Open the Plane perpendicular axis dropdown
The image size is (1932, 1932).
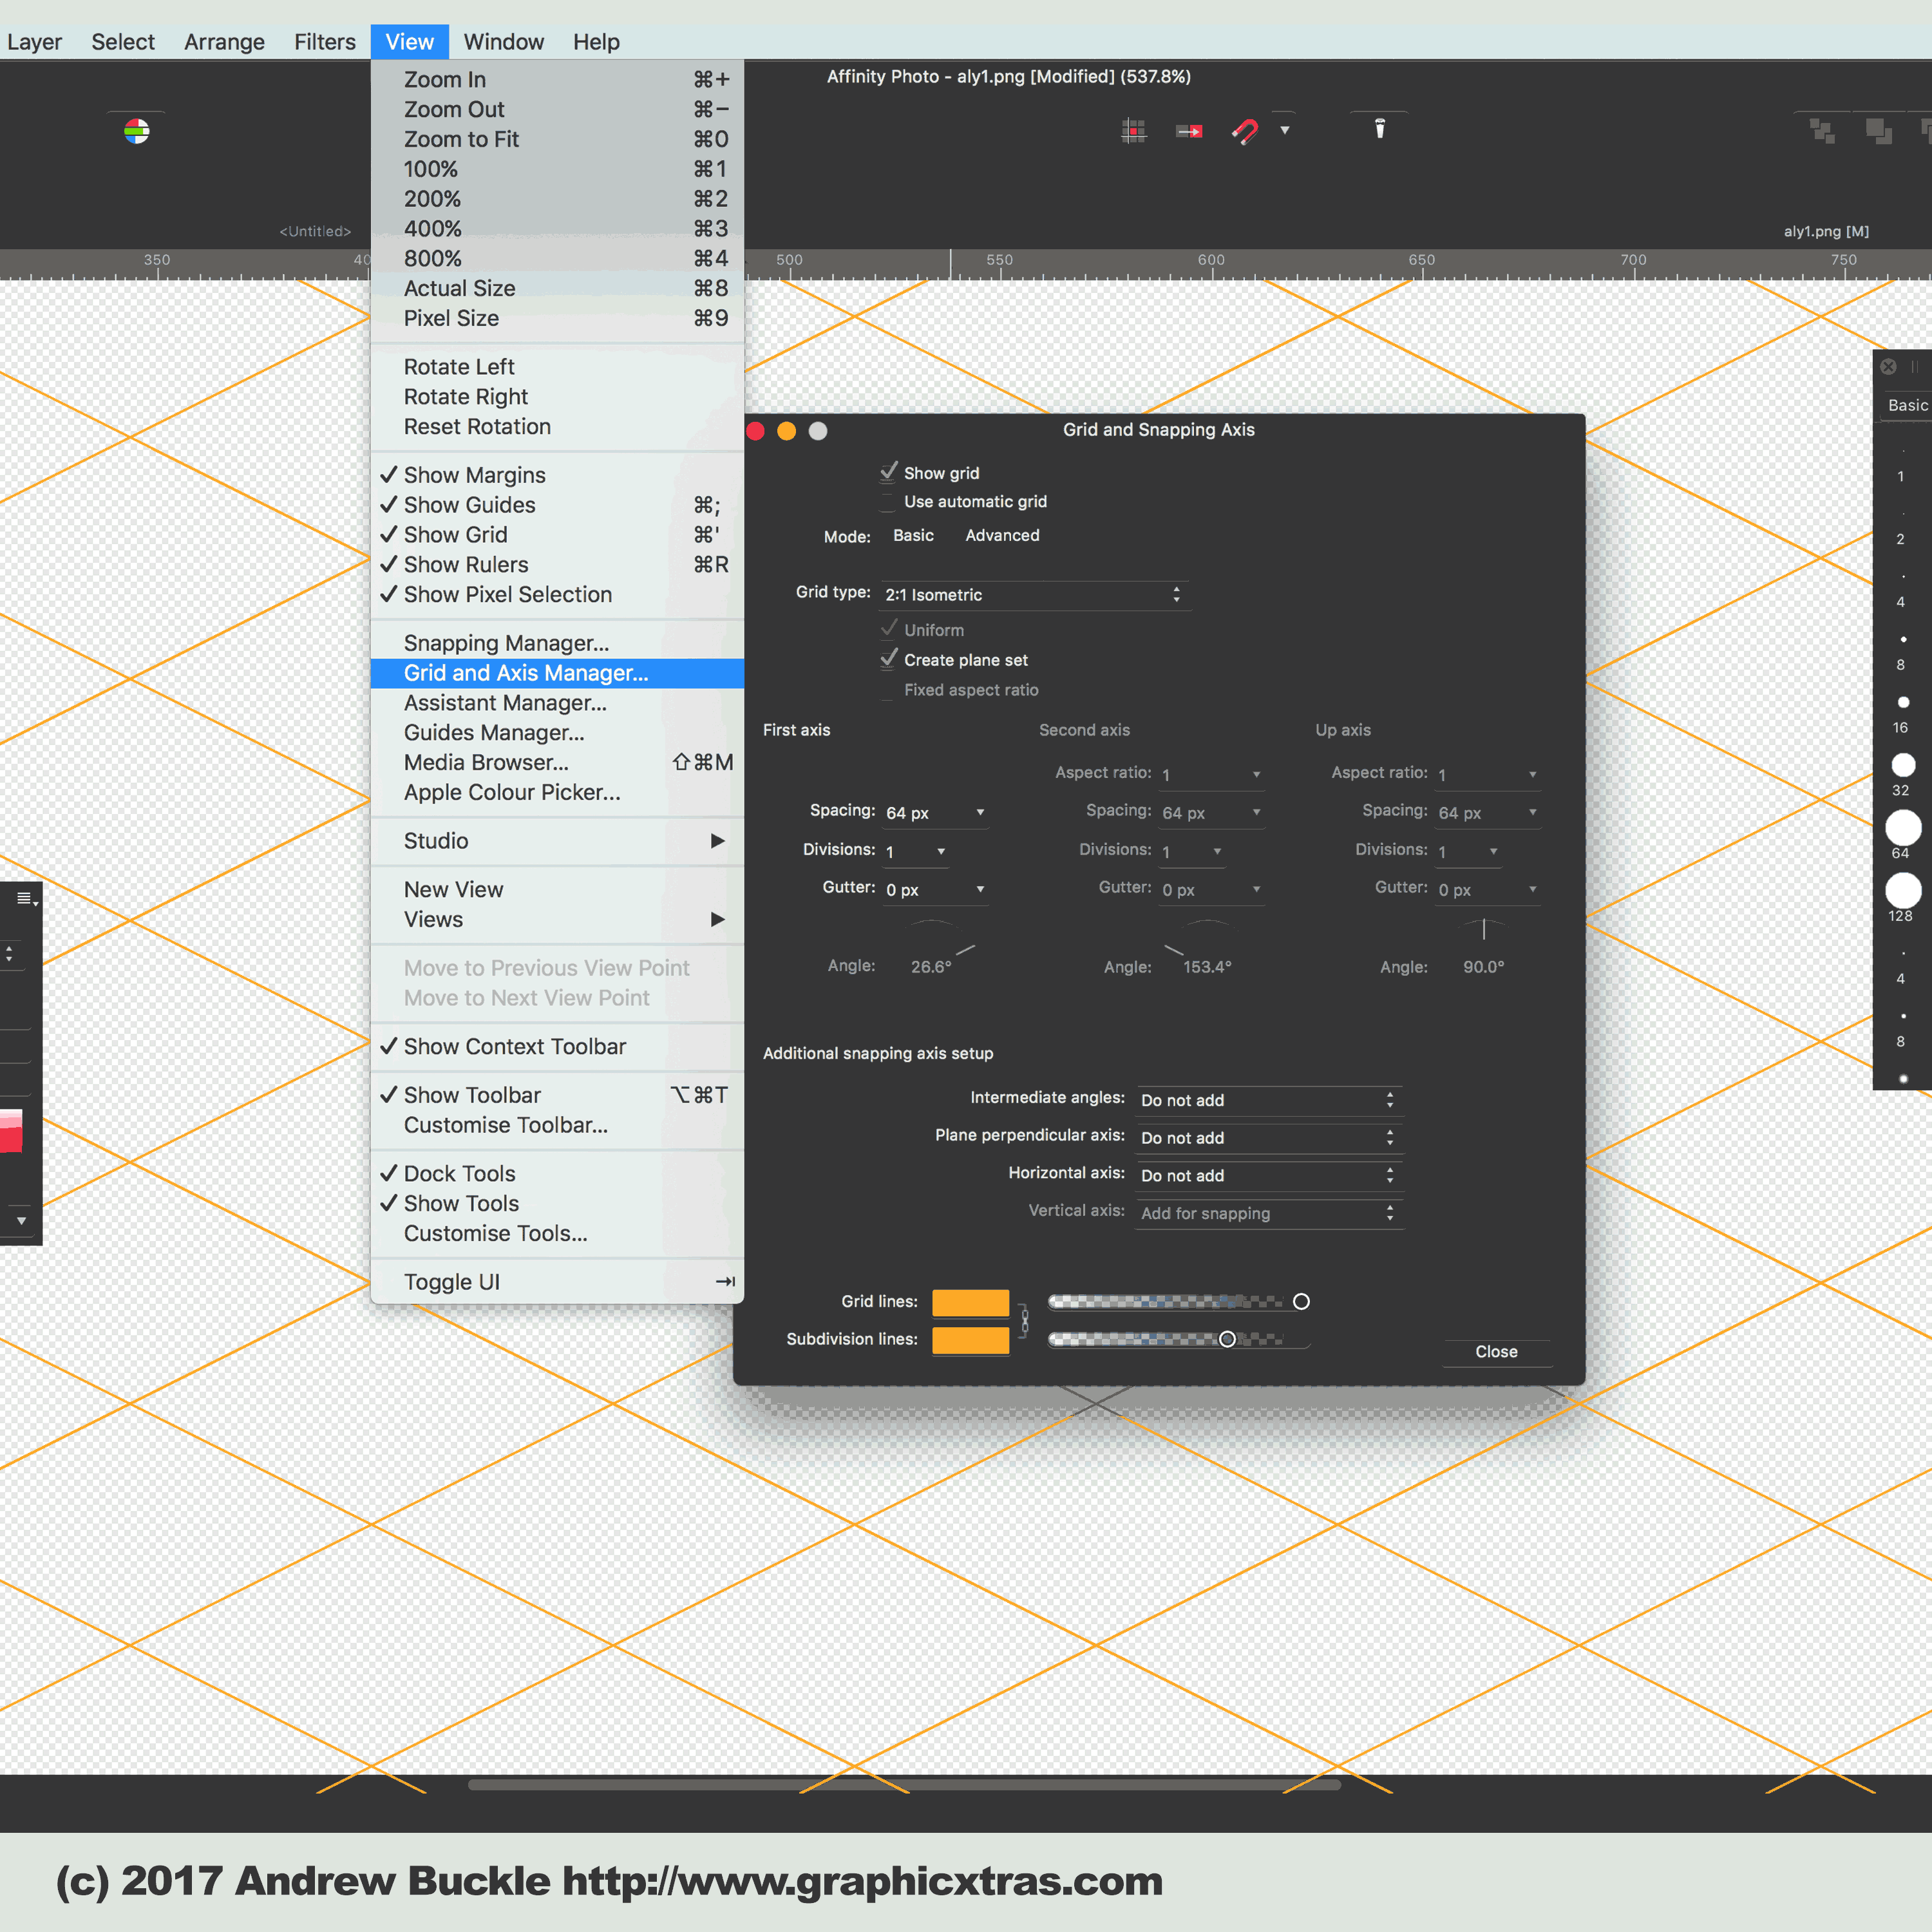click(1269, 1138)
